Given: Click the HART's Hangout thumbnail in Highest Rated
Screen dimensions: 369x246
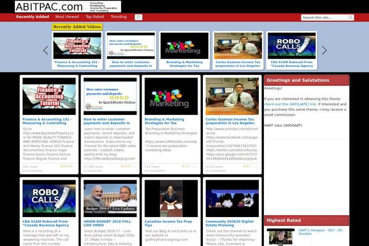Looking at the screenshot, I should [281, 237].
